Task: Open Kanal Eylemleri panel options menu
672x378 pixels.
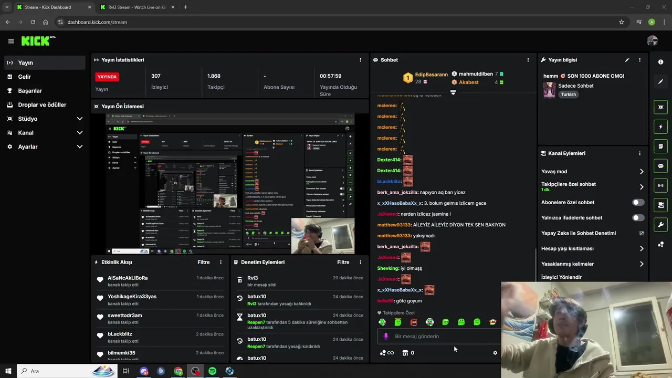Action: [x=639, y=153]
